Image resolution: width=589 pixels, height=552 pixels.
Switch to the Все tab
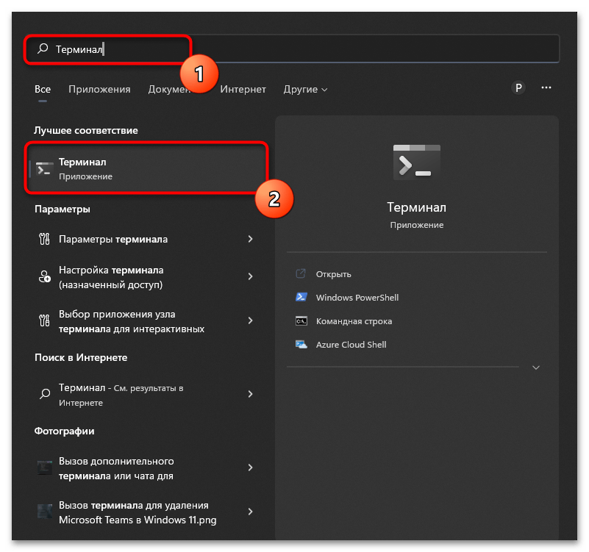43,89
